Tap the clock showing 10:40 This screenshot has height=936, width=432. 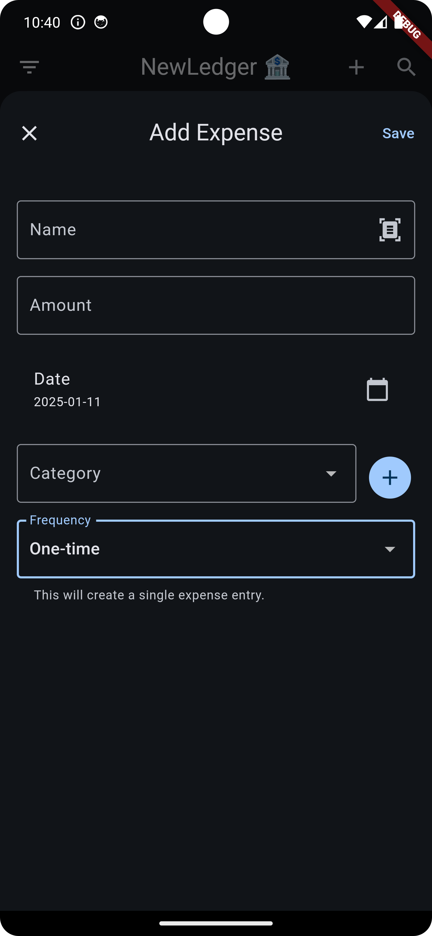point(43,22)
